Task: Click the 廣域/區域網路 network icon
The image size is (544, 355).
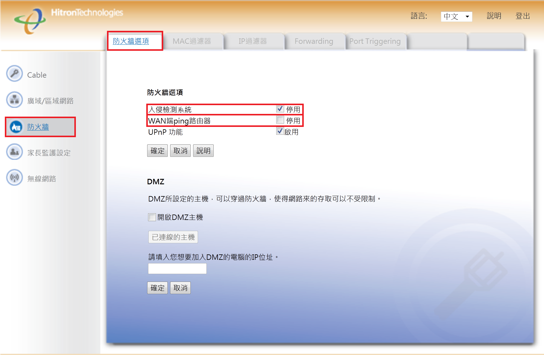Action: tap(15, 100)
